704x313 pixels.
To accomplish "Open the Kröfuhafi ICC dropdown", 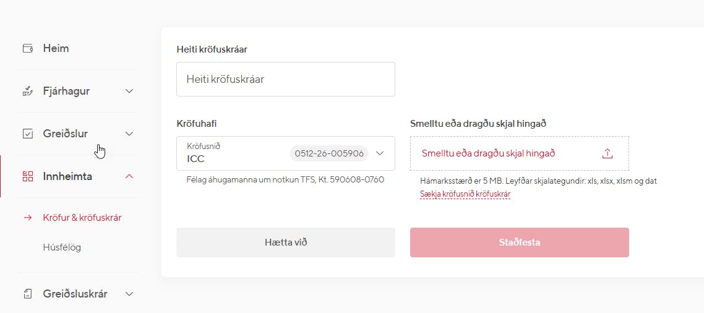I will 286,153.
